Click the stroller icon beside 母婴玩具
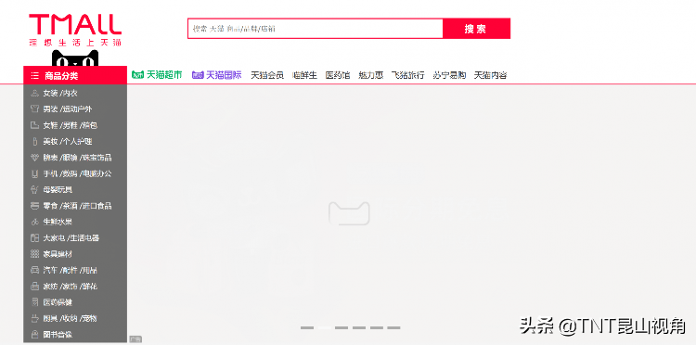This screenshot has width=696, height=345. tap(34, 190)
